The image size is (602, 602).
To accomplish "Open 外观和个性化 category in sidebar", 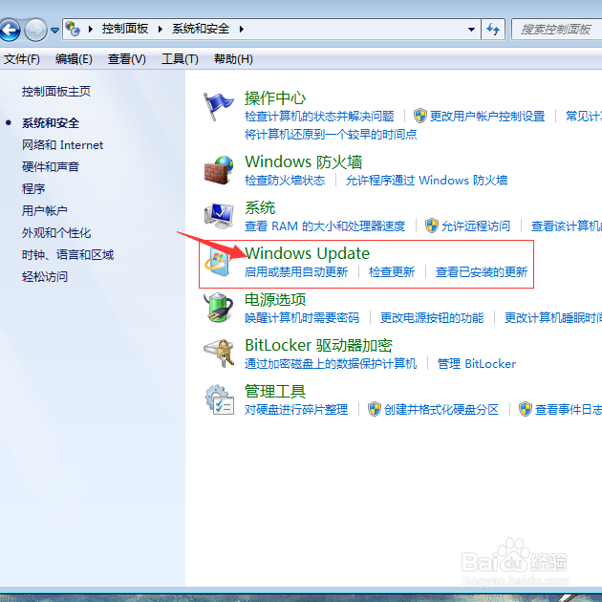I will 56,232.
